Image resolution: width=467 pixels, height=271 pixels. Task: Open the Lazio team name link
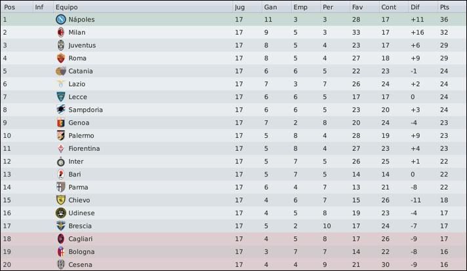click(77, 84)
